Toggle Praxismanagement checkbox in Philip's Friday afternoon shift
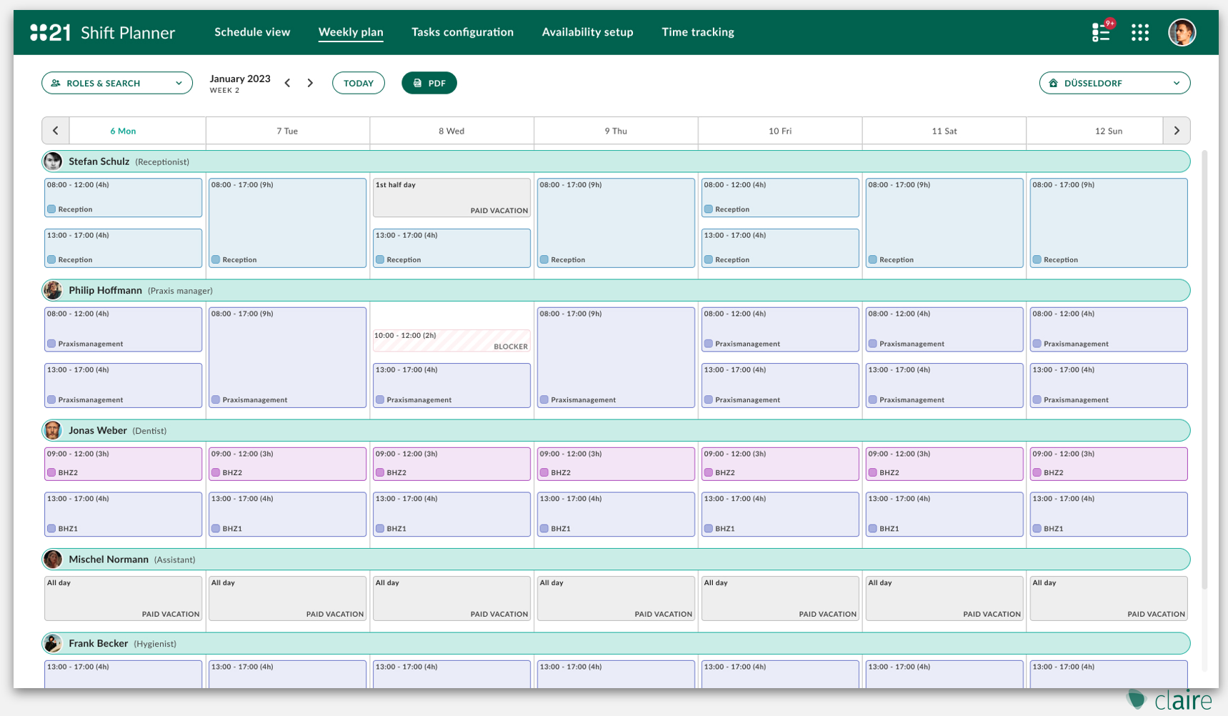 pos(709,399)
